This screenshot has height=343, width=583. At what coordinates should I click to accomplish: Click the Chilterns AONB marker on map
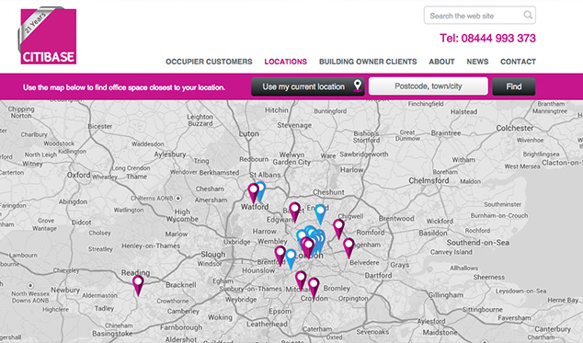[178, 198]
